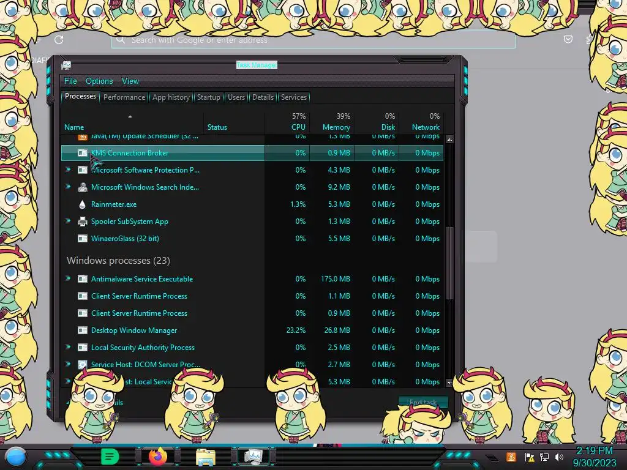
Task: Select Desktop Window Manager process name
Action: click(x=134, y=330)
